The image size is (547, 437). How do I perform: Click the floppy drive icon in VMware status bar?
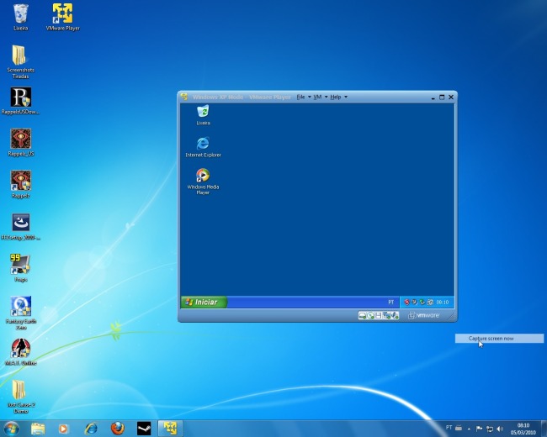pyautogui.click(x=379, y=316)
